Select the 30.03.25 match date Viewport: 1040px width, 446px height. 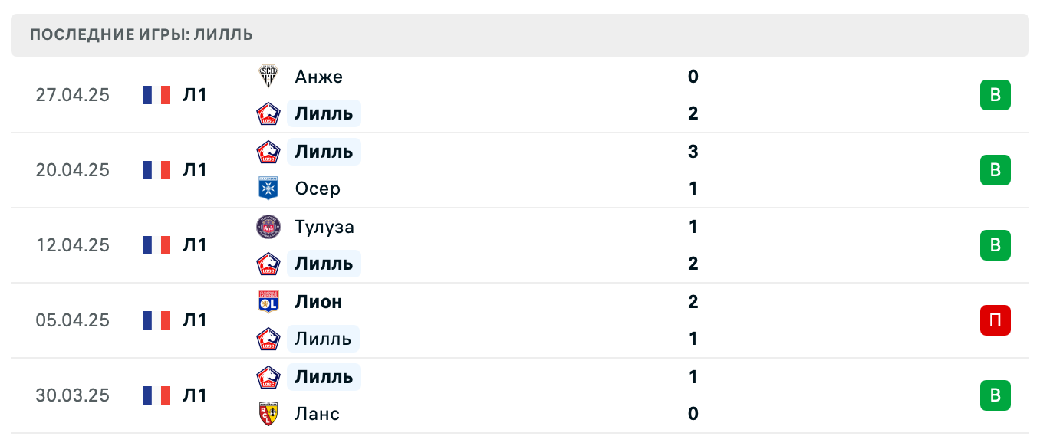[x=72, y=395]
